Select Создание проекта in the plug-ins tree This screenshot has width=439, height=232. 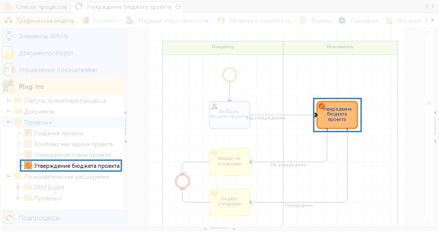58,133
